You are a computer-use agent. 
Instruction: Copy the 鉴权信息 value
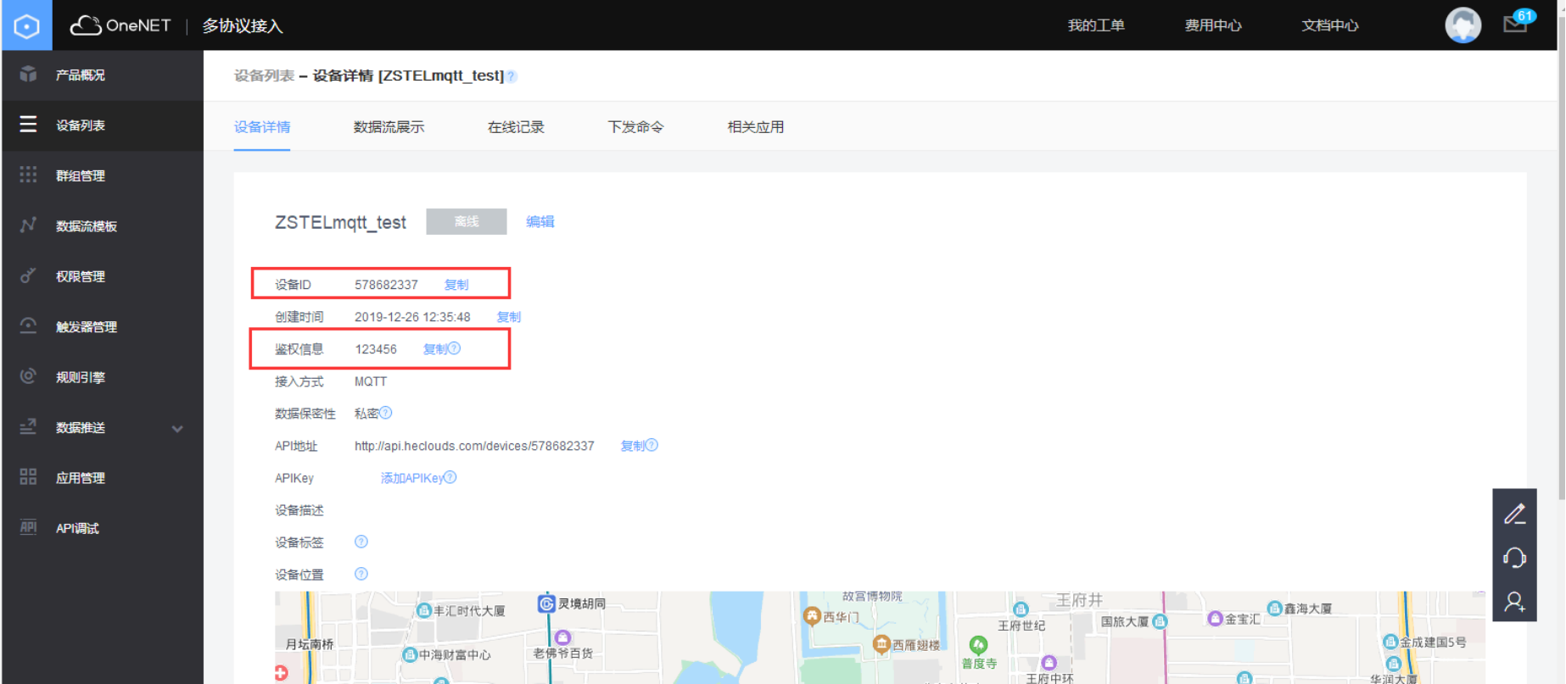[435, 348]
